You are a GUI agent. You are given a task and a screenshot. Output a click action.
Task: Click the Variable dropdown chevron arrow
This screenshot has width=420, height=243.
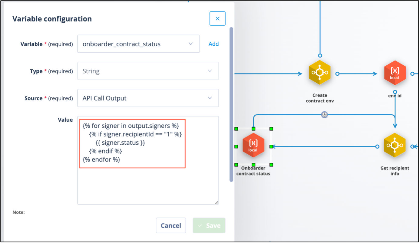click(x=191, y=44)
